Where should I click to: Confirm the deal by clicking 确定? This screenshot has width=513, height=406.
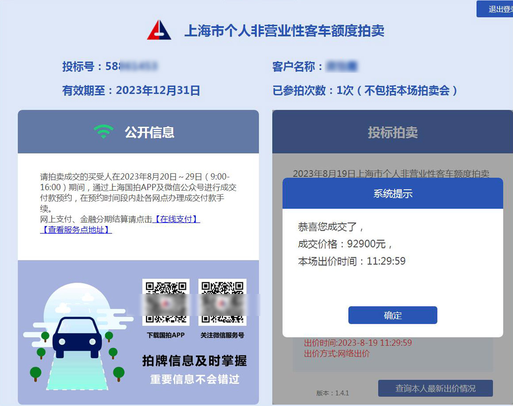[392, 315]
